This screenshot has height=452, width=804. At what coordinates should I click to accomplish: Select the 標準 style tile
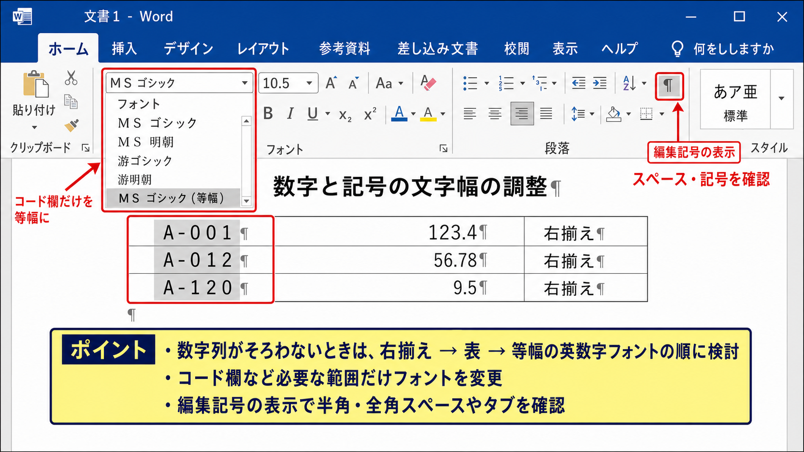(x=735, y=99)
